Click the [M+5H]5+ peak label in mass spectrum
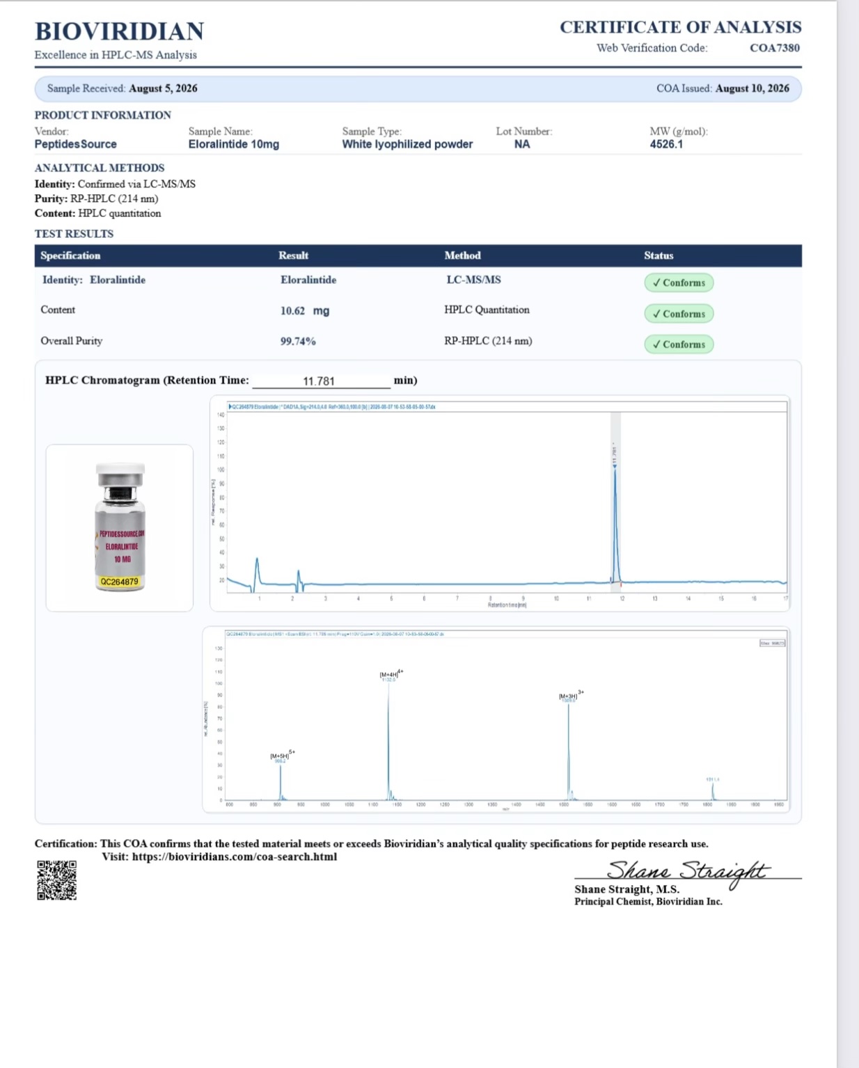 pyautogui.click(x=283, y=755)
